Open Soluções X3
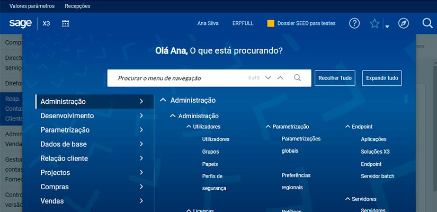Viewport: 437px width, 212px height. (x=375, y=152)
